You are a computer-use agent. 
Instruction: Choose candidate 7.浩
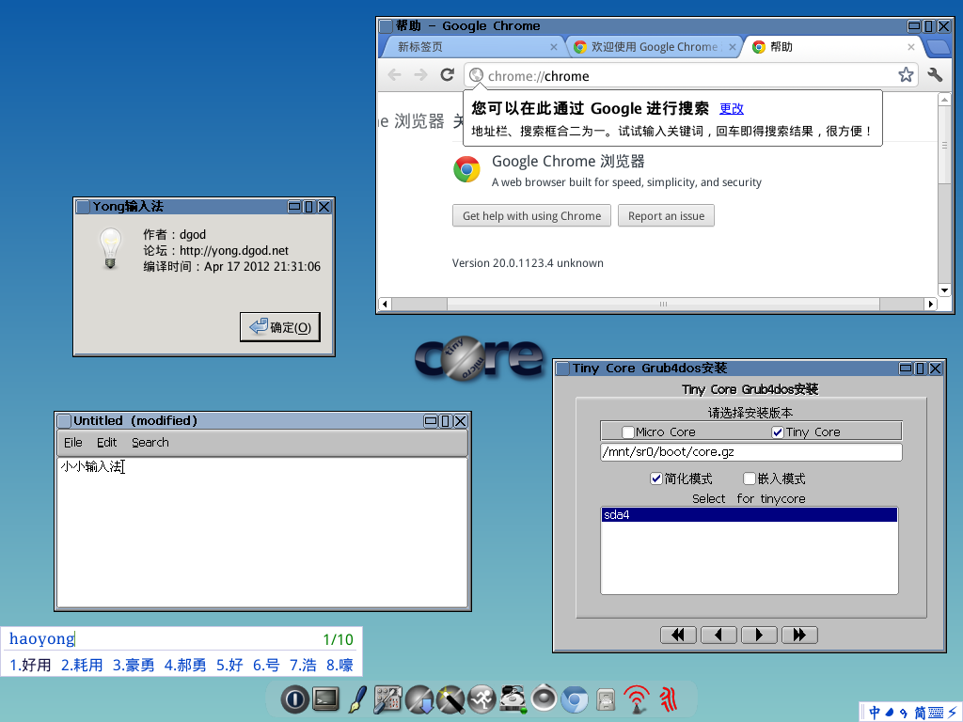tap(304, 665)
